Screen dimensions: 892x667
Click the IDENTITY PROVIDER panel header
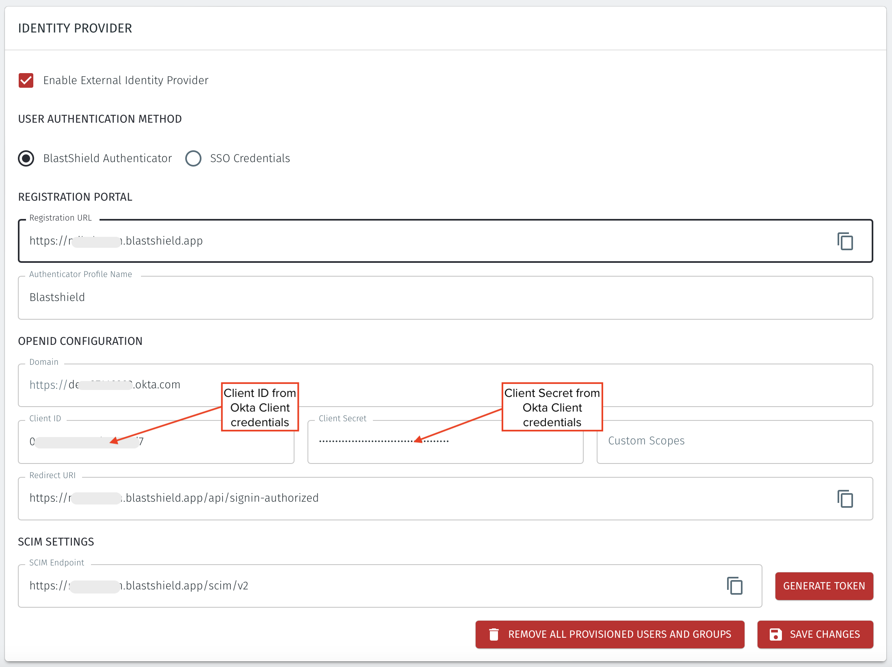(75, 28)
